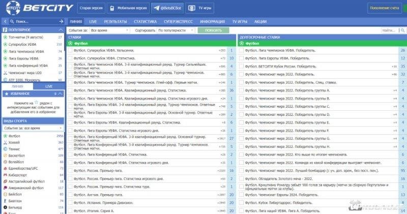
Task: Click the Бейсбол sport icon
Action: [x=5, y=194]
